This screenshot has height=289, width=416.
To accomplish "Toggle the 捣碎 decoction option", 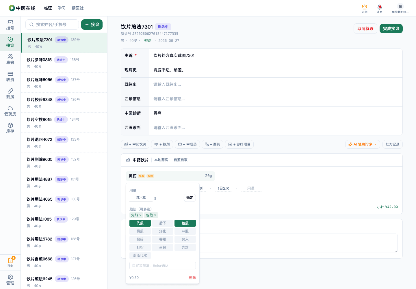I will [140, 239].
